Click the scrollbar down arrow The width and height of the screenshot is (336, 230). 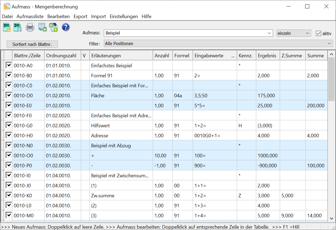(x=331, y=218)
